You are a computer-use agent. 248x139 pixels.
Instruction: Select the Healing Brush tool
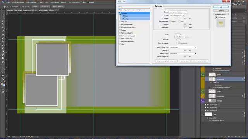[x=3, y=34]
